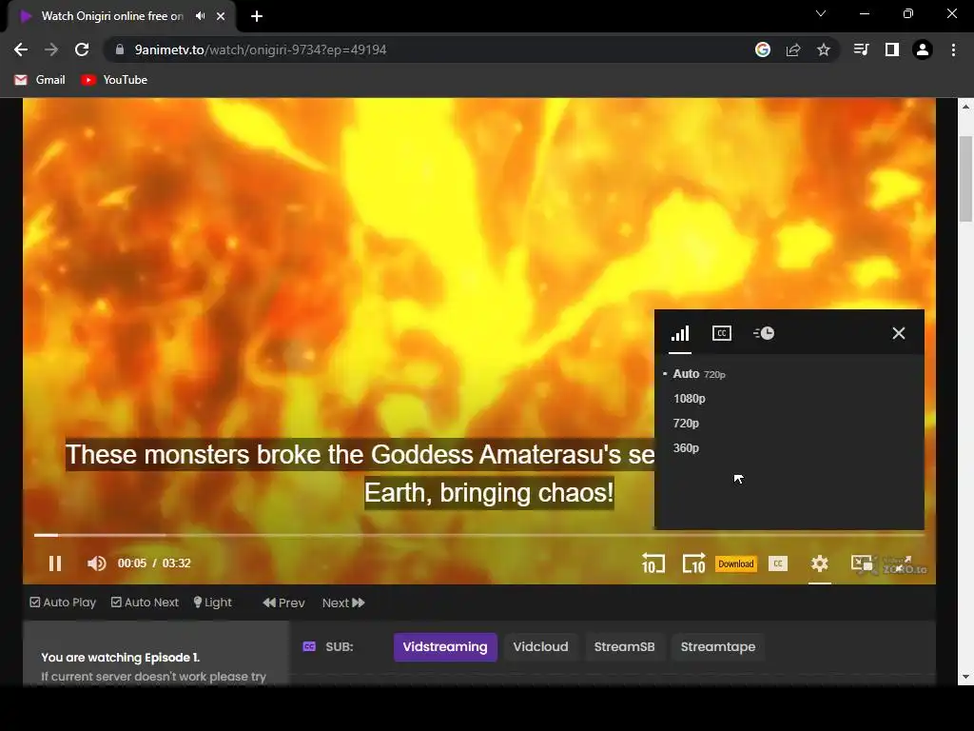View site info via lock icon
The height and width of the screenshot is (731, 974).
point(119,49)
